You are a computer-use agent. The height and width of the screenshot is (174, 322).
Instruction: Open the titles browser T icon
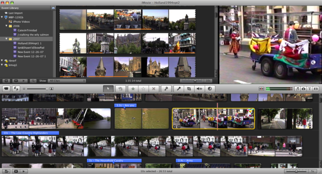click(x=310, y=89)
